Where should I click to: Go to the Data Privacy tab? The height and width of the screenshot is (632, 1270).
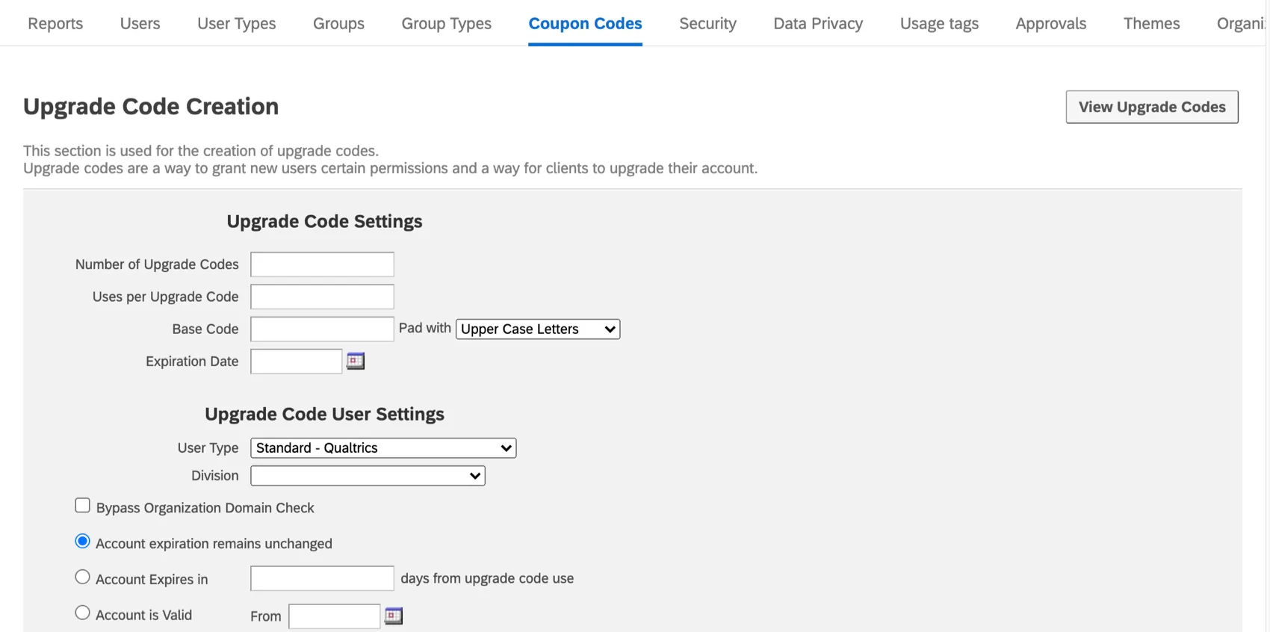[x=818, y=24]
